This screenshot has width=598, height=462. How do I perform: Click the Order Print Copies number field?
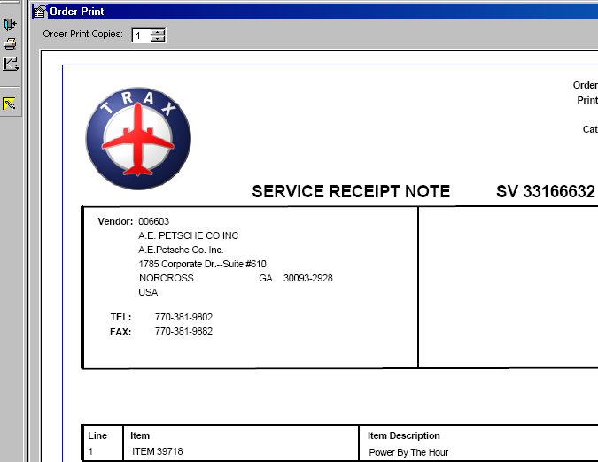[141, 35]
